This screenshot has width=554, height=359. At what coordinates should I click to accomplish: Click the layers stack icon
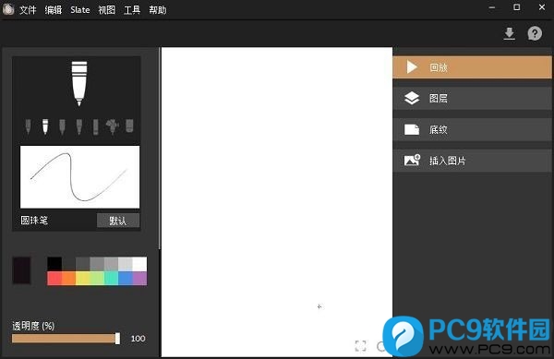412,98
